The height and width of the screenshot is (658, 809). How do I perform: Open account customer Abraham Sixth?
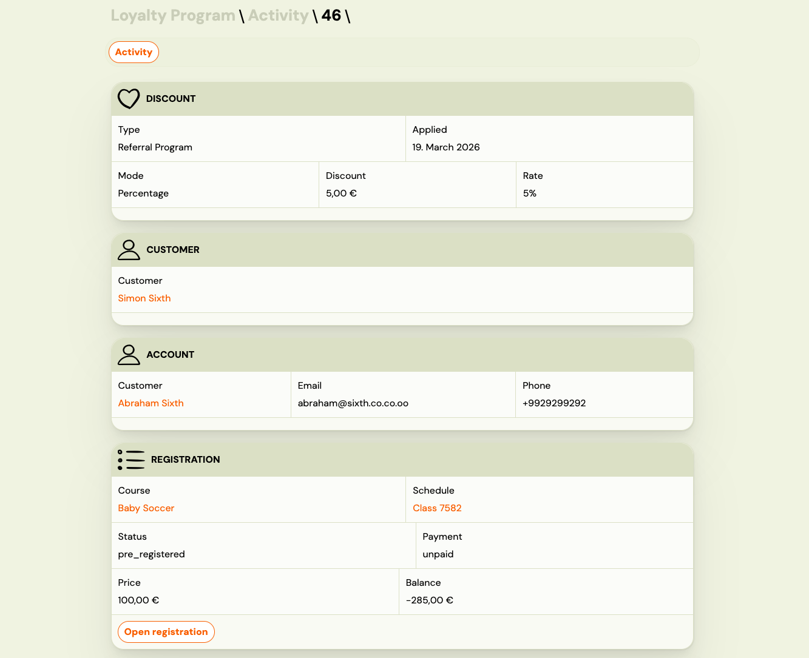151,403
